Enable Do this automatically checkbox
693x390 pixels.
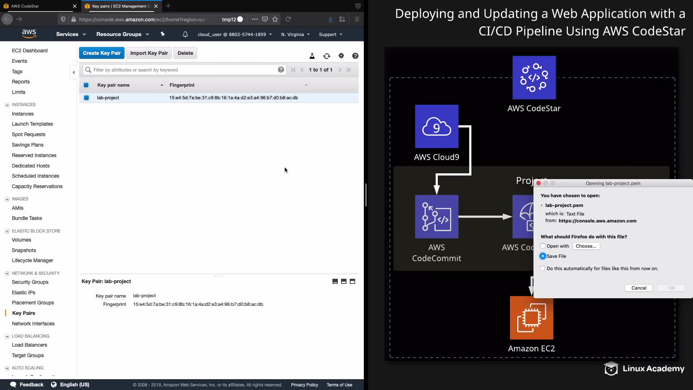point(542,268)
